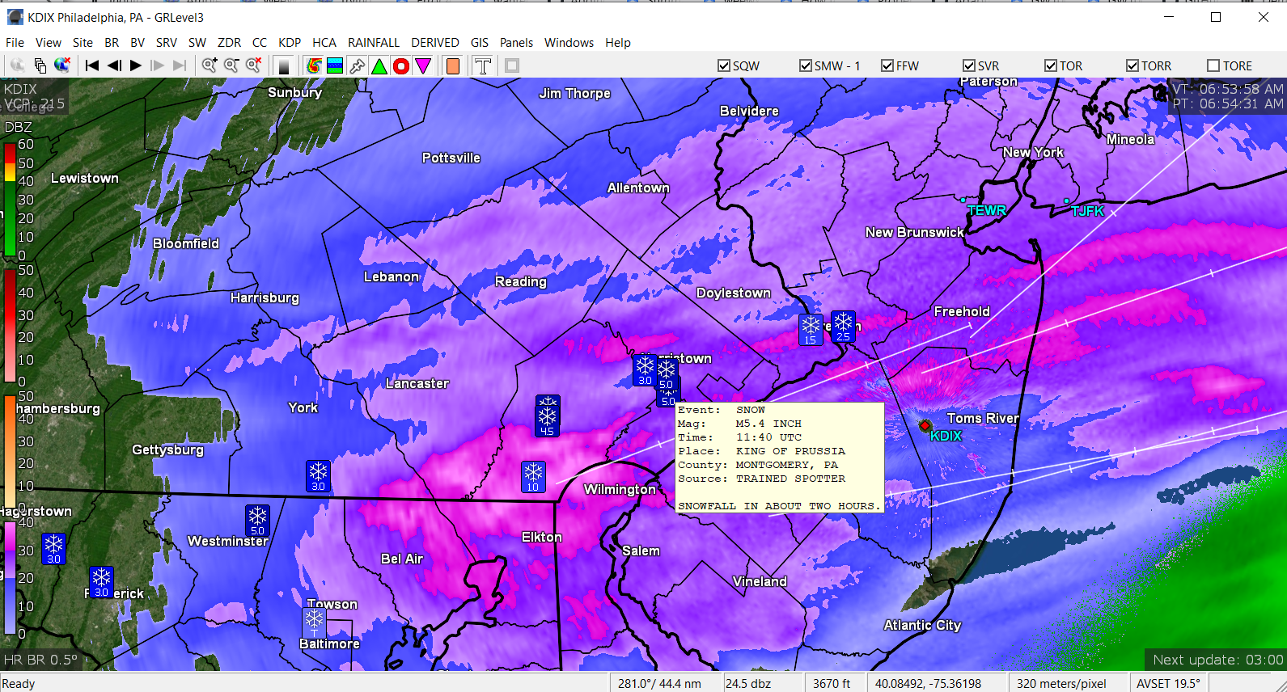Image resolution: width=1287 pixels, height=692 pixels.
Task: Uncheck the TOR warnings checkbox
Action: [x=1051, y=65]
